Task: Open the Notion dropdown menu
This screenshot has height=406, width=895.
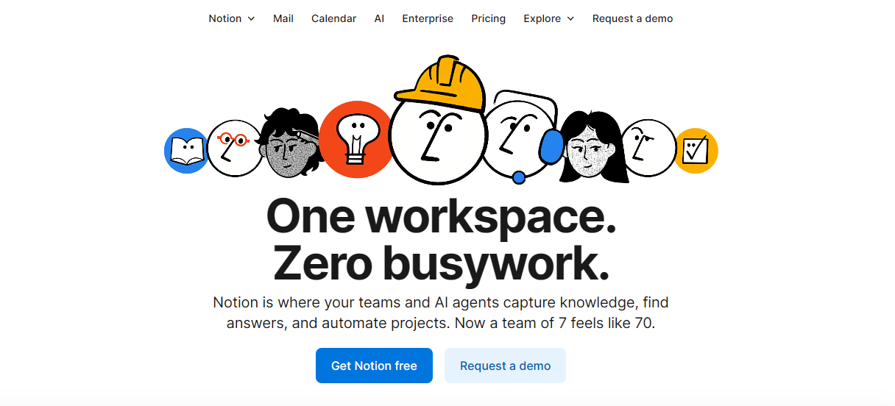Action: 232,18
